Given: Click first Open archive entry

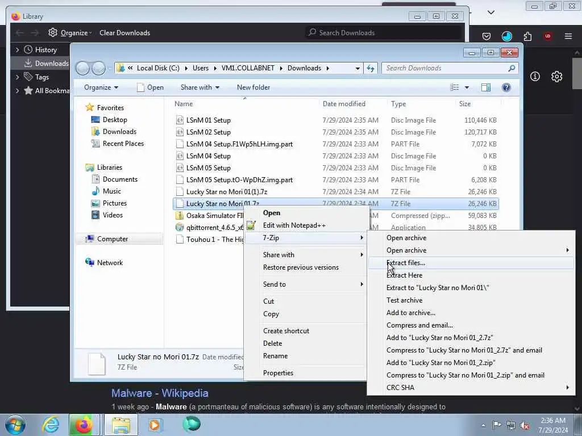Looking at the screenshot, I should coord(471,238).
